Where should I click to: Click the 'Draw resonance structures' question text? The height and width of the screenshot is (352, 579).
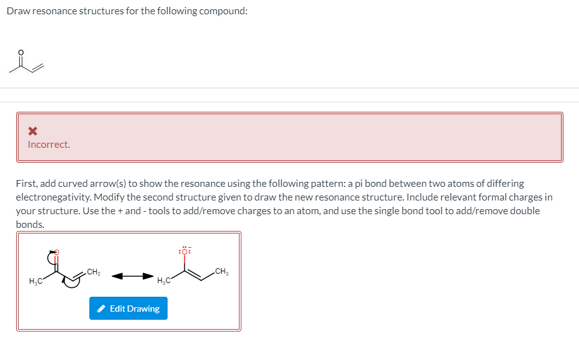coord(127,11)
